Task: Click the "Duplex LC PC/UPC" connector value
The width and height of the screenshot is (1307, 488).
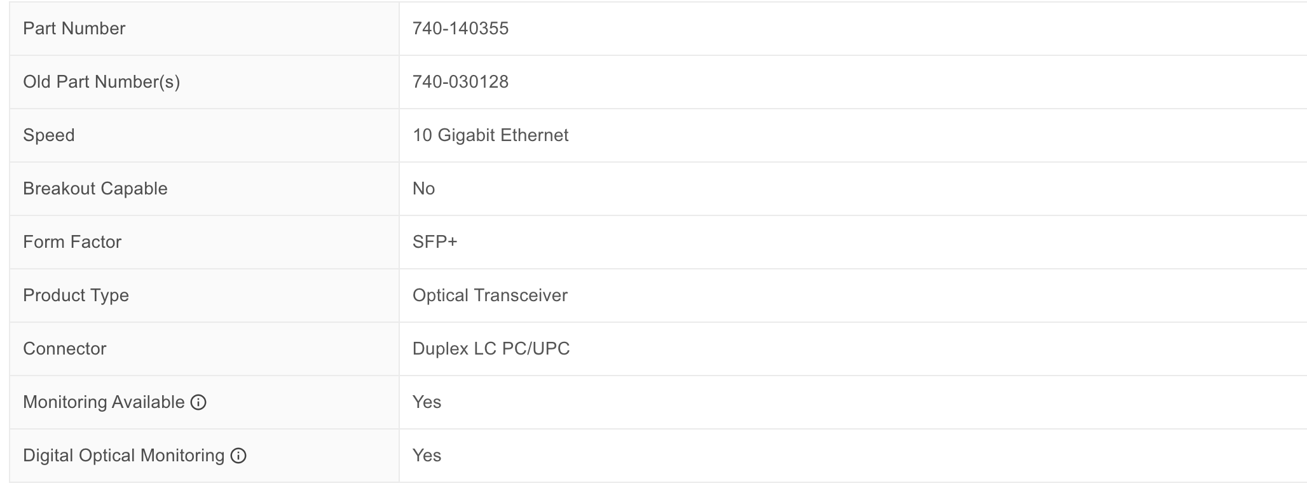Action: coord(491,349)
